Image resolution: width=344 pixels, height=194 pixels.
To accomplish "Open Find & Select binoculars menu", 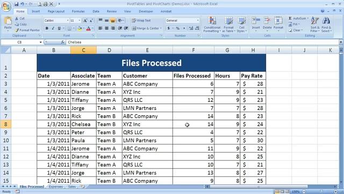I will tap(326, 24).
